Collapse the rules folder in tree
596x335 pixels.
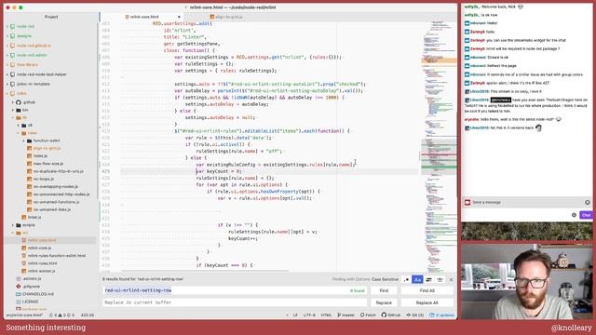pyautogui.click(x=18, y=133)
